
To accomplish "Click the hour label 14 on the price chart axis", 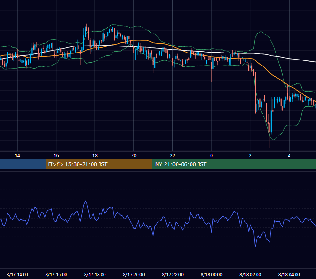I will point(17,156).
